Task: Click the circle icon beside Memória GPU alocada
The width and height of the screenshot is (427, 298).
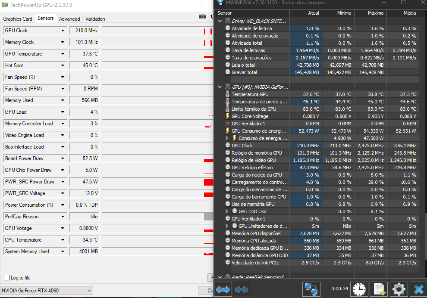Action: click(228, 240)
